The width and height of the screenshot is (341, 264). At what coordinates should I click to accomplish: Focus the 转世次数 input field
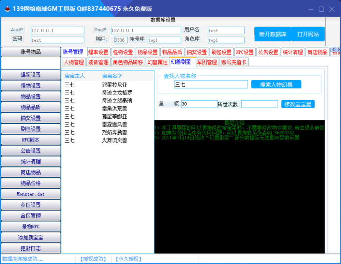pos(260,104)
